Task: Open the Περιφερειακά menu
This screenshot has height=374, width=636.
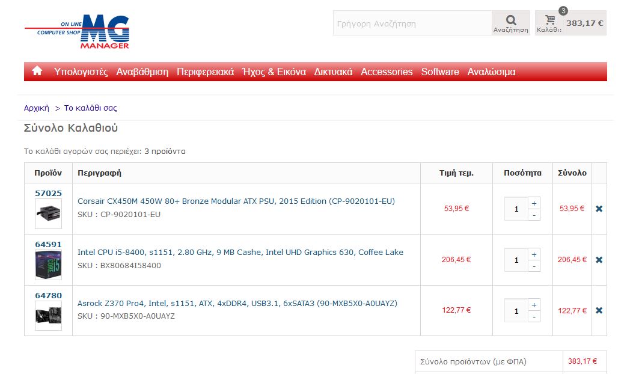Action: [x=205, y=72]
